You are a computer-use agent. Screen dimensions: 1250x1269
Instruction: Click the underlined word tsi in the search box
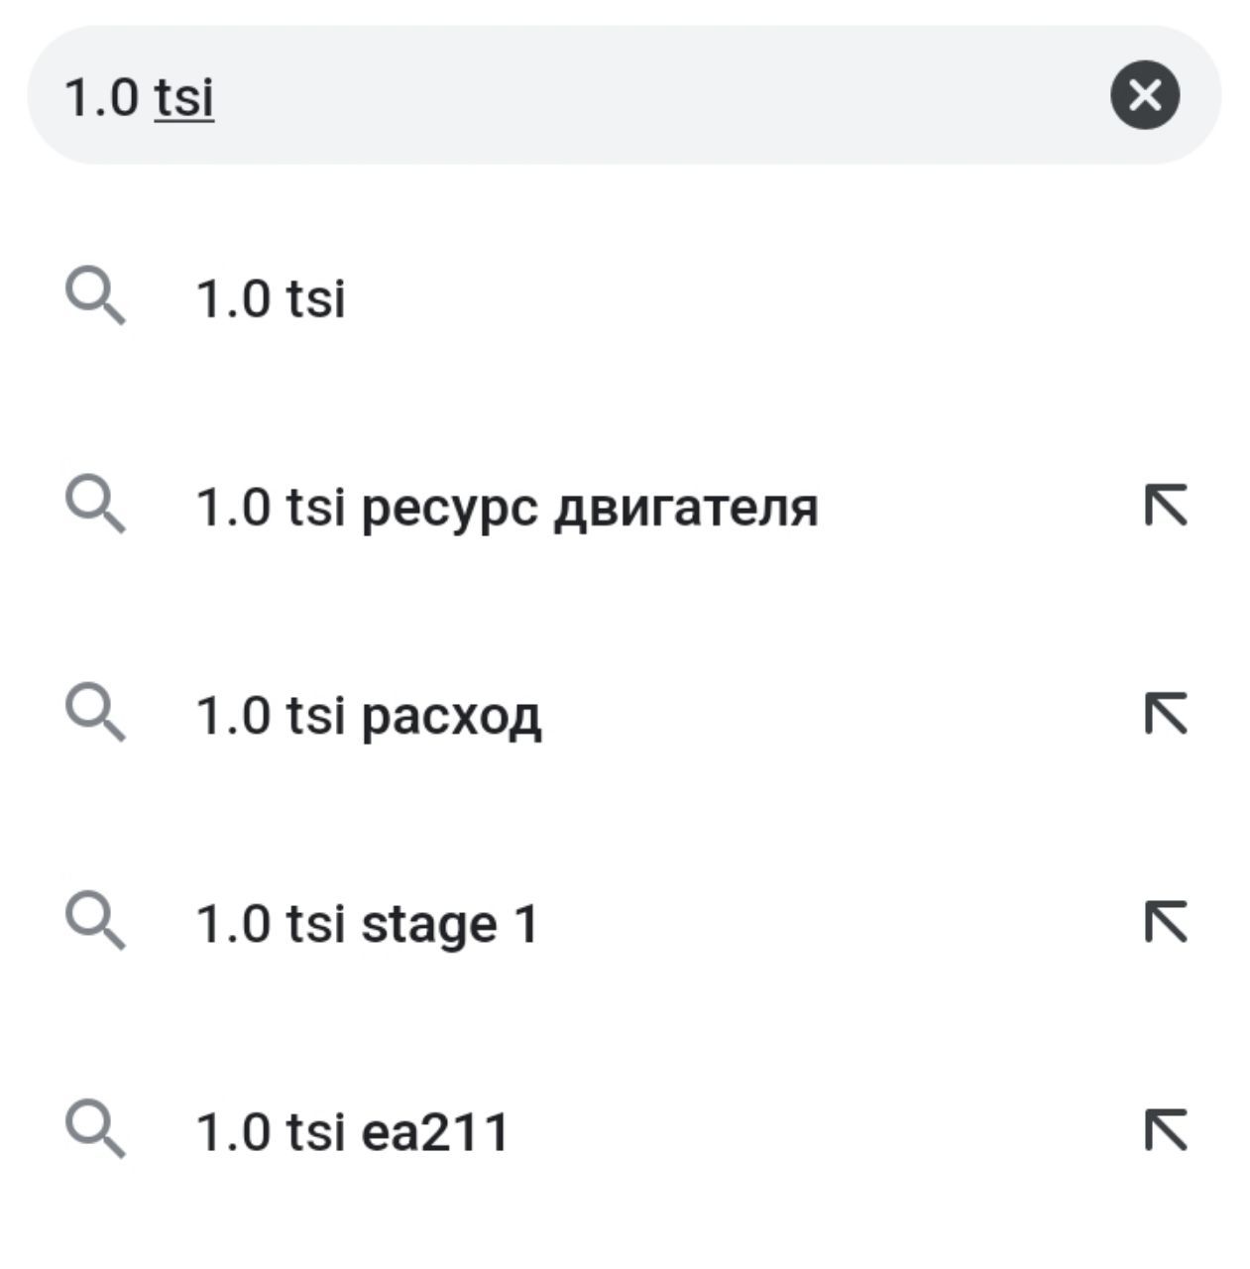coord(184,97)
